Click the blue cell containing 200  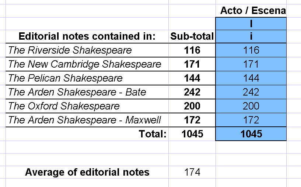coord(251,106)
